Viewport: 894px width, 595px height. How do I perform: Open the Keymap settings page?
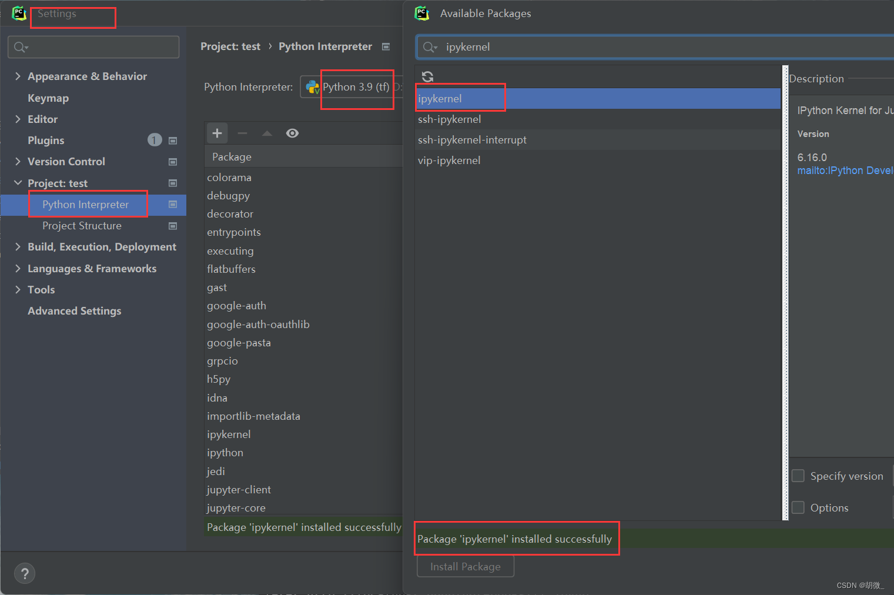pyautogui.click(x=48, y=98)
